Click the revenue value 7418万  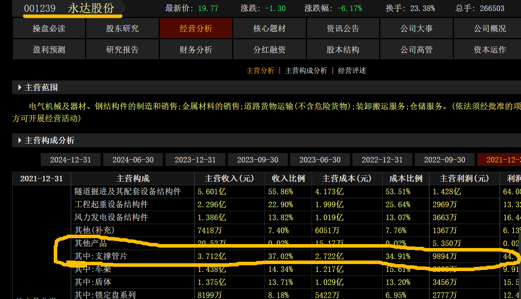[210, 230]
